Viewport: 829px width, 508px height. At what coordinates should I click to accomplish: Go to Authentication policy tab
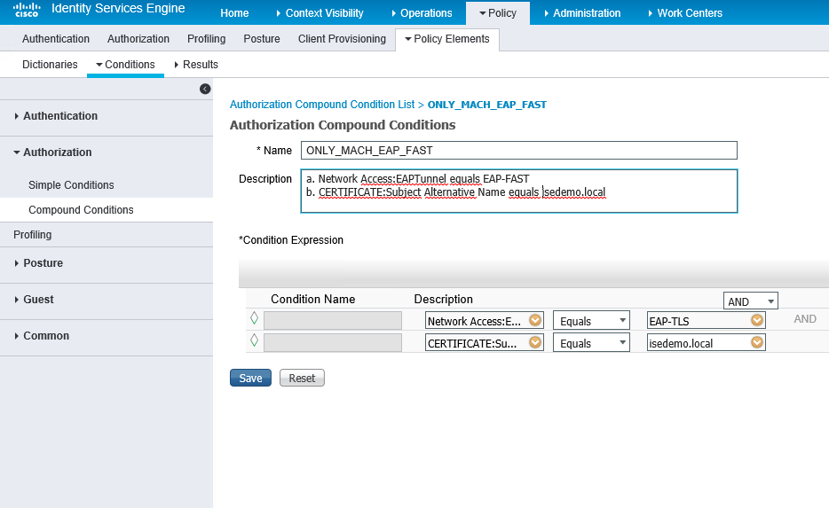pyautogui.click(x=56, y=39)
